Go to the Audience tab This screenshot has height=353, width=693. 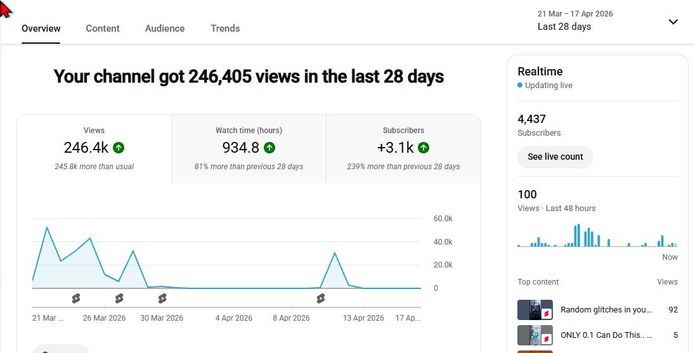(x=165, y=29)
